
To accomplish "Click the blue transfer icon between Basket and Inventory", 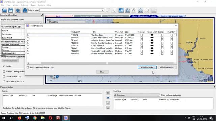I will point(108,98).
